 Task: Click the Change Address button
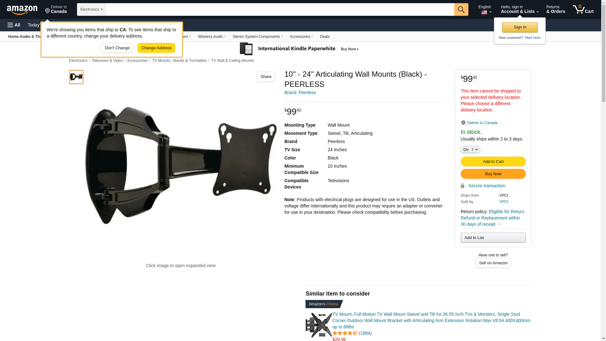coord(156,48)
